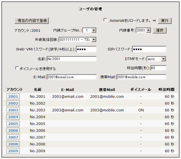Viewport: 181px width, 159px height.
Task: Open the 内線番号 200X dropdown
Action: [143, 30]
